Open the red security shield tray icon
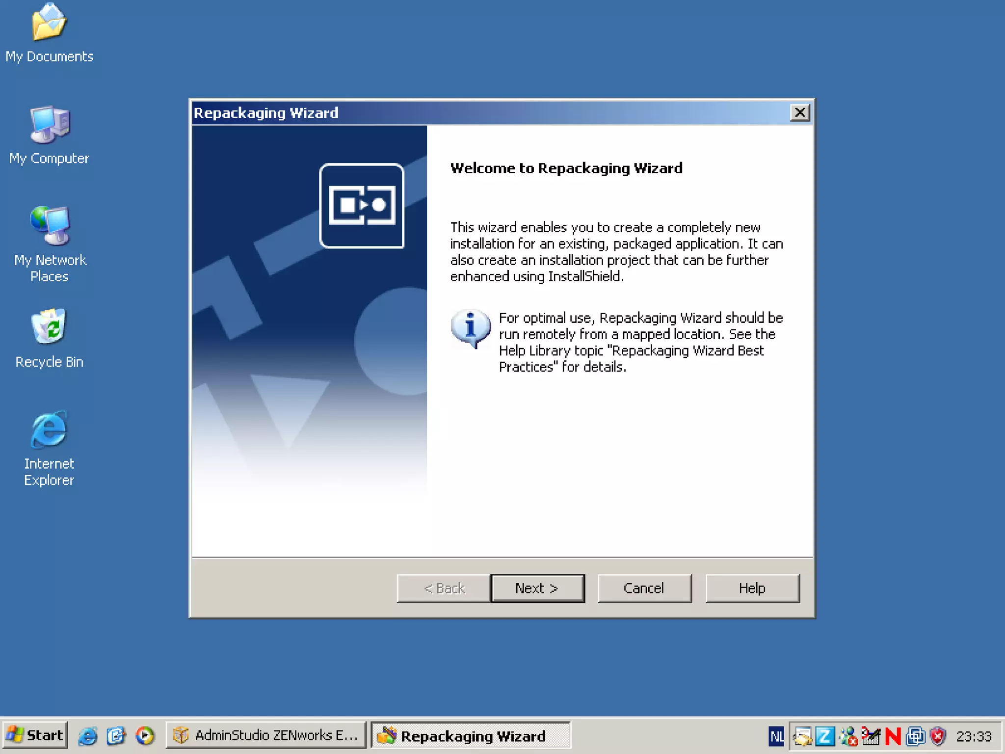The image size is (1005, 754). point(938,736)
